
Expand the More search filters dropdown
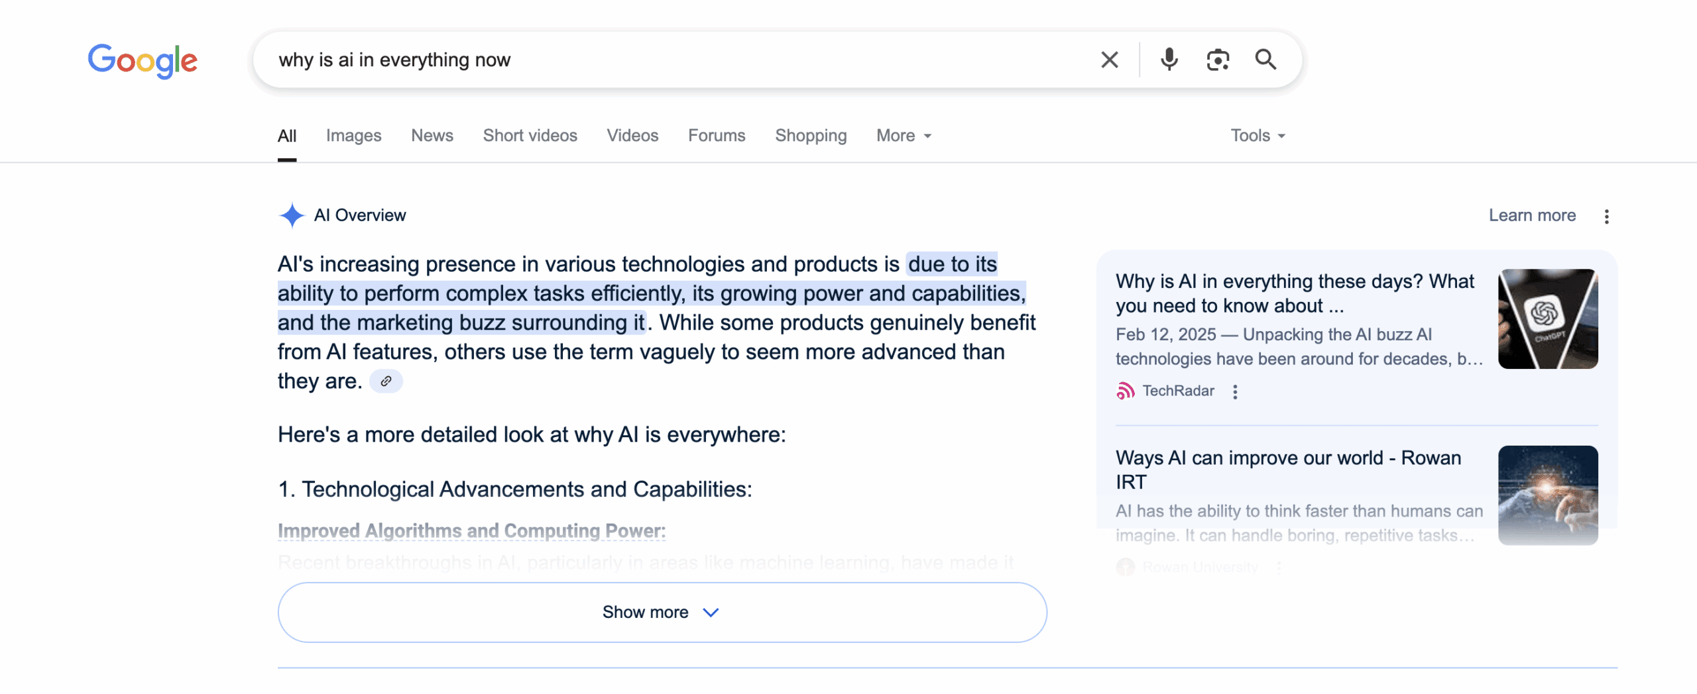tap(904, 136)
